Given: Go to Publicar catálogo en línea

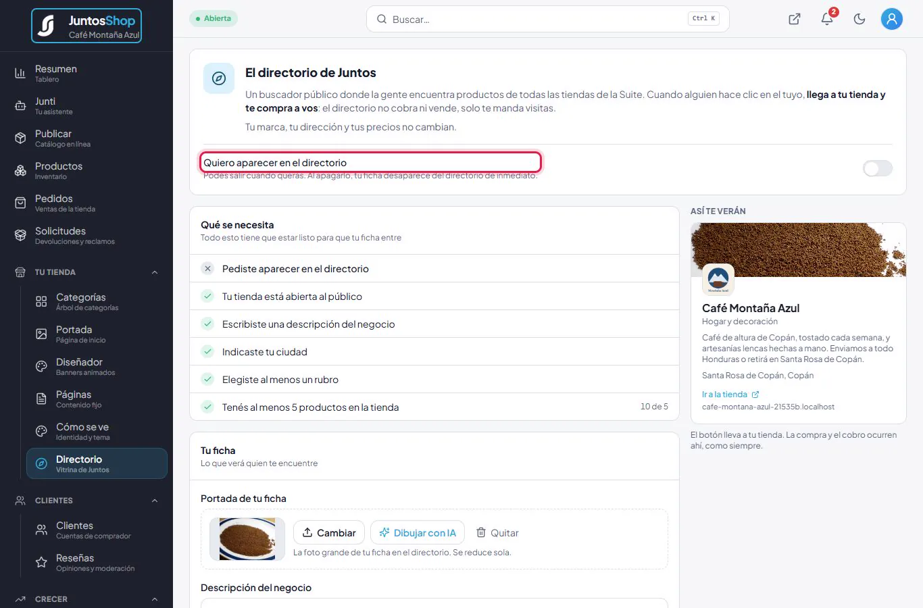Looking at the screenshot, I should [x=86, y=138].
